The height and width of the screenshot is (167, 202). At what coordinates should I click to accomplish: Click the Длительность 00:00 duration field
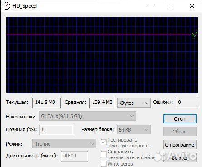(x=74, y=156)
